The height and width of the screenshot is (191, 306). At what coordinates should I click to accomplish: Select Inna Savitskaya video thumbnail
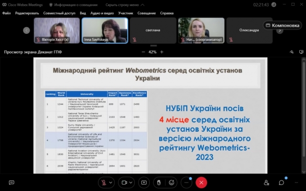click(x=105, y=31)
